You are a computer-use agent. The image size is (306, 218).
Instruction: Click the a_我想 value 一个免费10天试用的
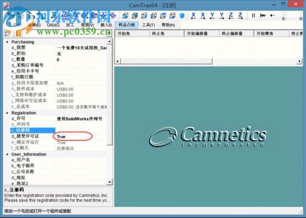pyautogui.click(x=82, y=48)
